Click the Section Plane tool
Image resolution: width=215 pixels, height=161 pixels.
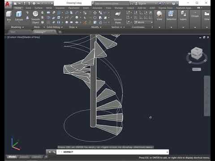(x=118, y=17)
